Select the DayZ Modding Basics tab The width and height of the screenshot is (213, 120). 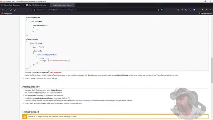pyautogui.click(x=62, y=5)
